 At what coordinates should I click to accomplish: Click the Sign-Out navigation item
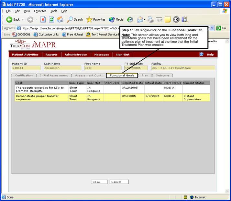coord(123,55)
